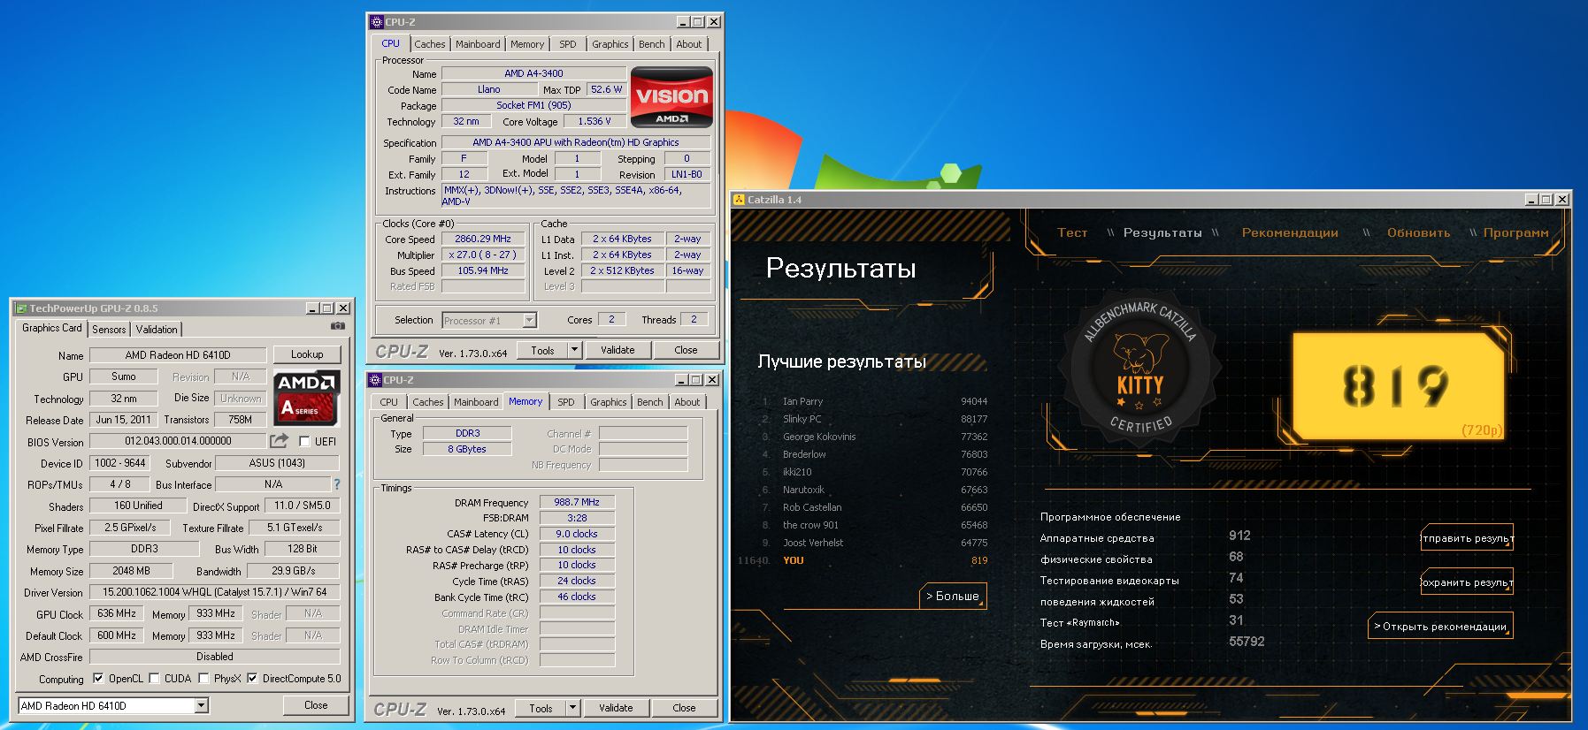This screenshot has width=1588, height=730.
Task: Click the YOU row in best results list
Action: pos(863,560)
